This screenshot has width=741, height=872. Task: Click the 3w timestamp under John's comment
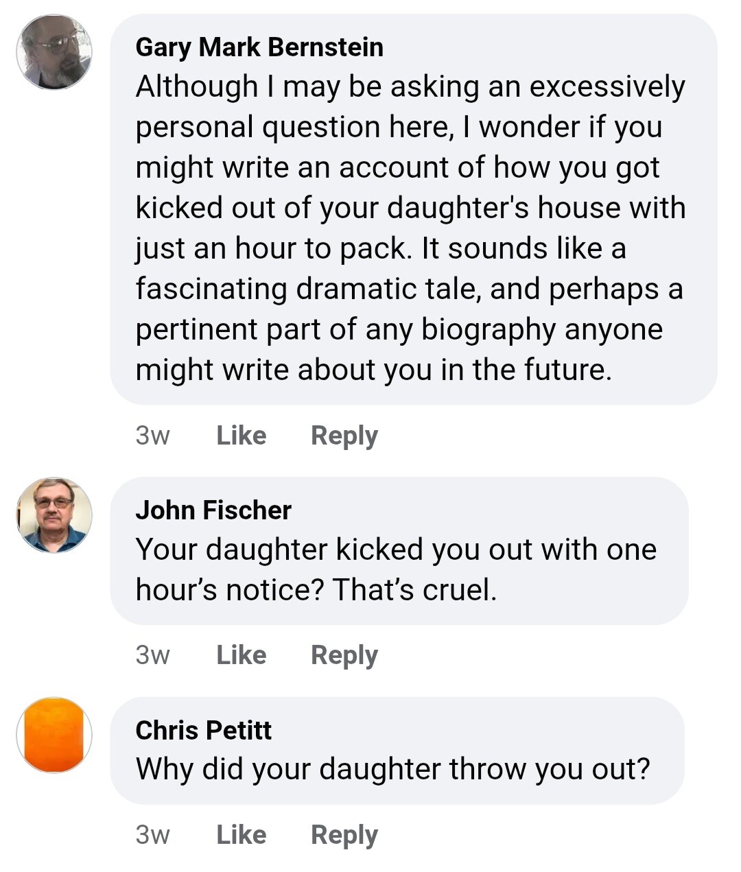tap(152, 655)
